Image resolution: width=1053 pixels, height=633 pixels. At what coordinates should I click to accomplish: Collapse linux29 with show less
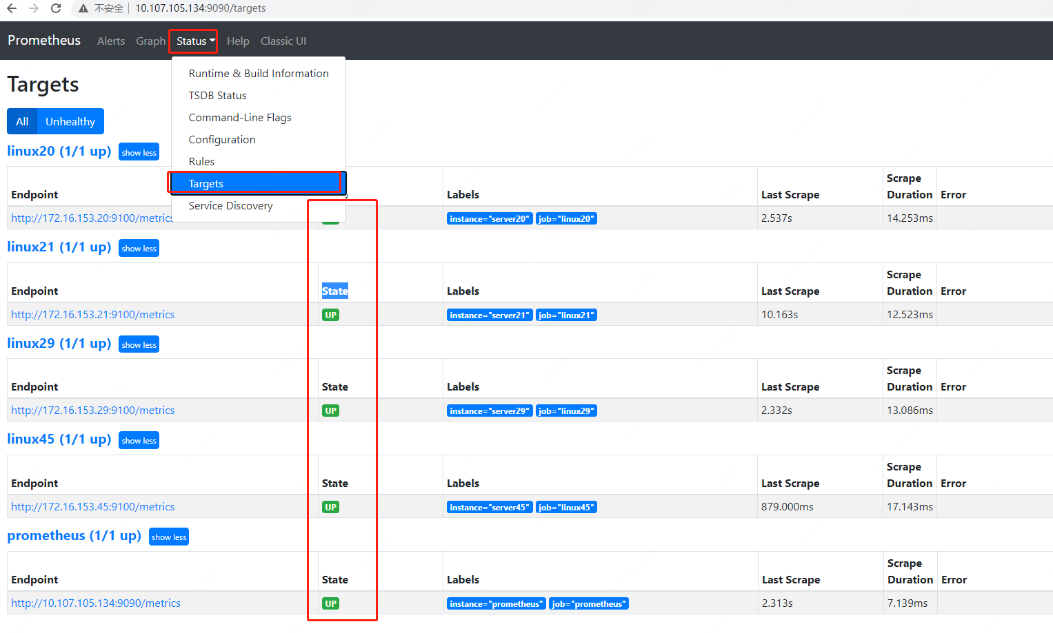139,344
